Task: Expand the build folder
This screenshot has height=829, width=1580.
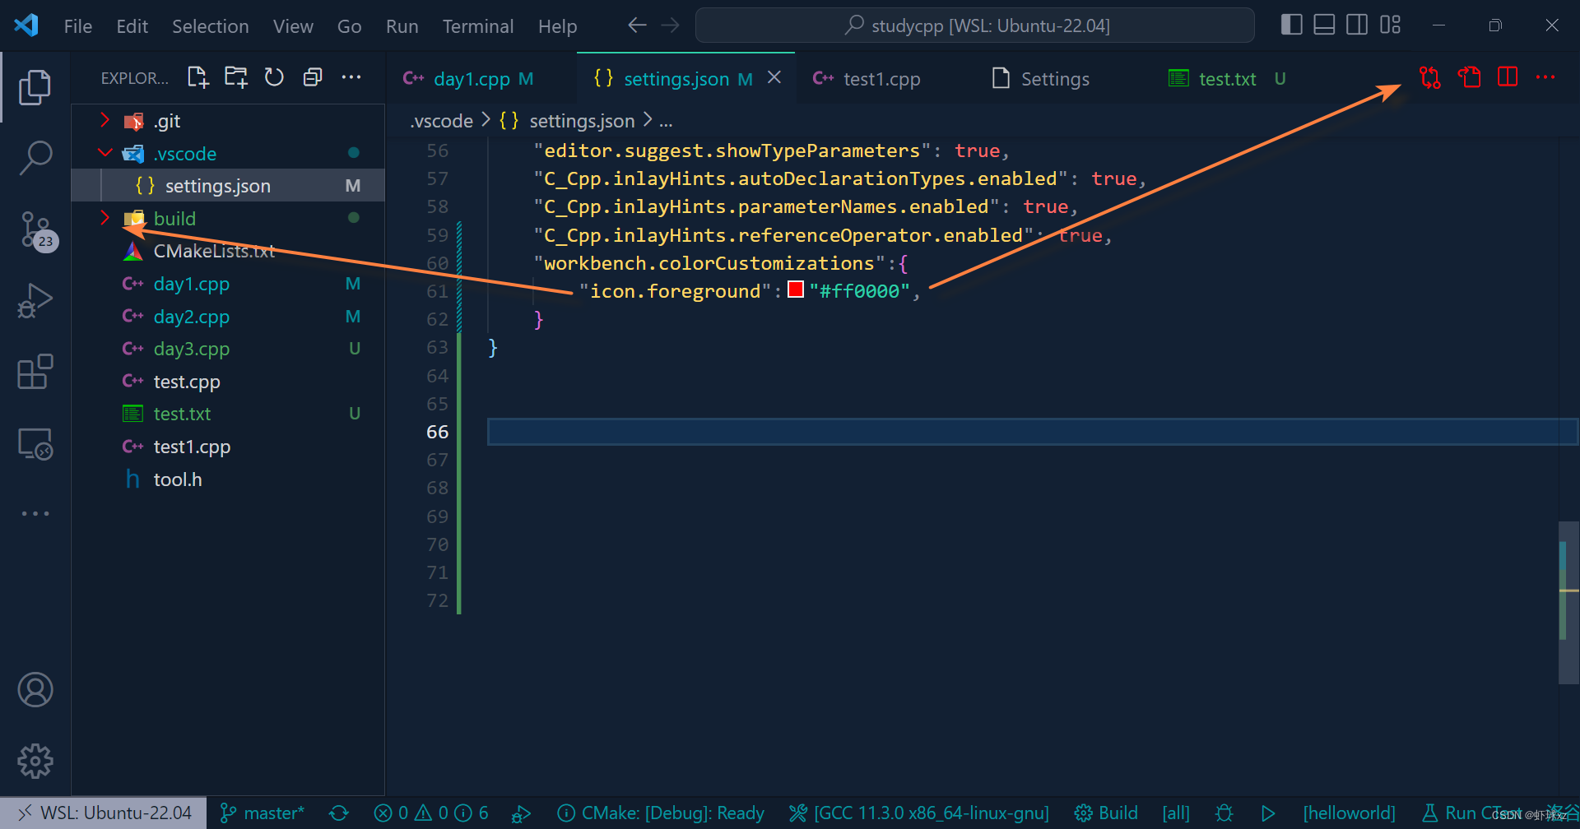Action: 105,218
